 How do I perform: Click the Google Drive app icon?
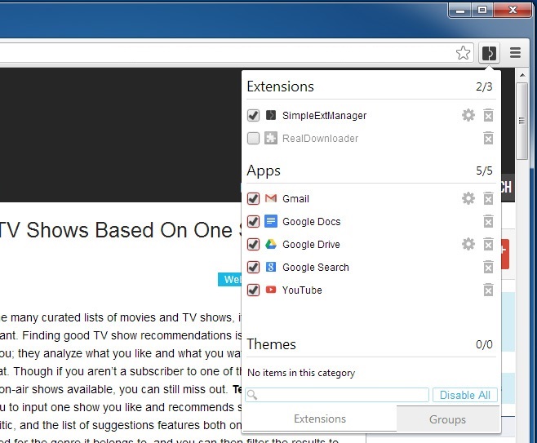click(271, 245)
